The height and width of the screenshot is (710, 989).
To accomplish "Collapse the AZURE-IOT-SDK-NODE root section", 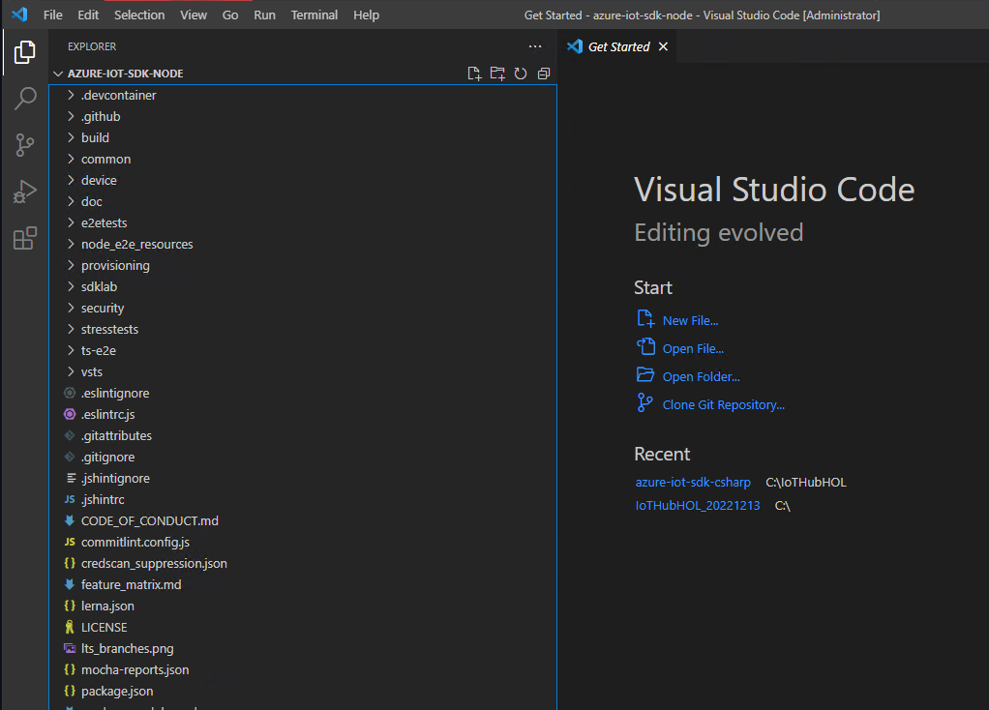I will pos(58,74).
